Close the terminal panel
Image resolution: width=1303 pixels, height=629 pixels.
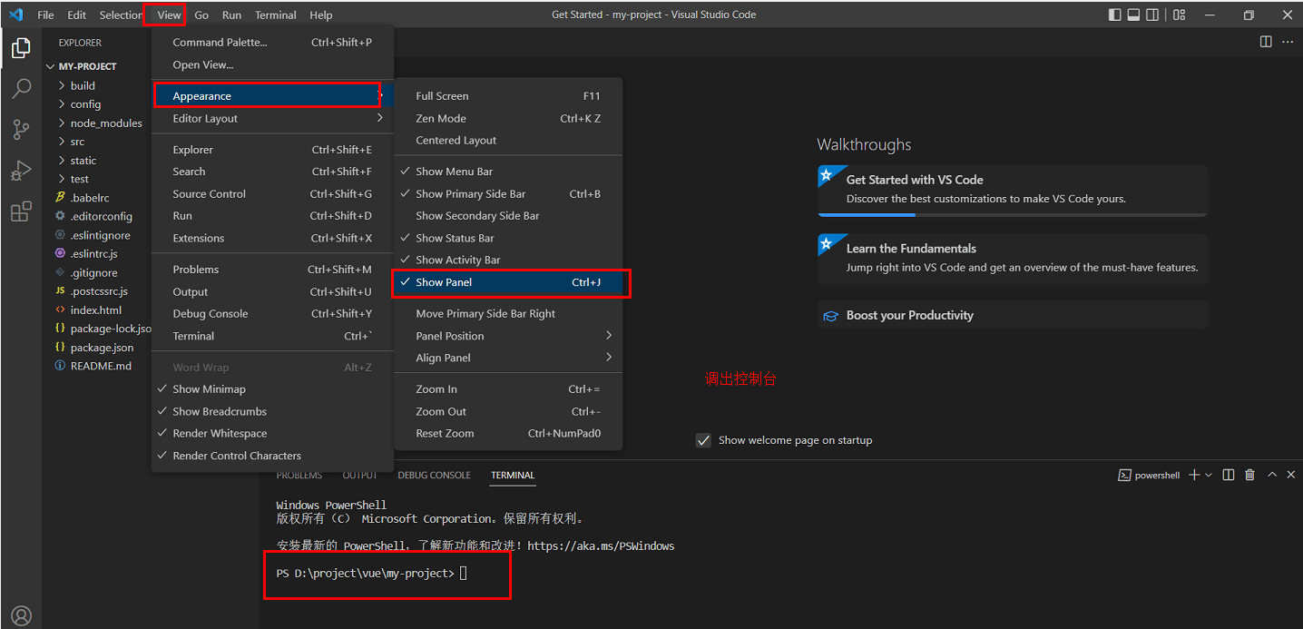pyautogui.click(x=1291, y=475)
